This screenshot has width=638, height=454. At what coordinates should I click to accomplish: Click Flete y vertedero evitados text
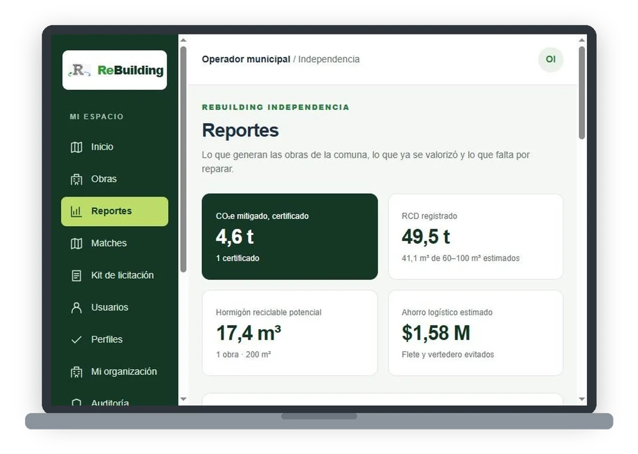click(x=448, y=354)
